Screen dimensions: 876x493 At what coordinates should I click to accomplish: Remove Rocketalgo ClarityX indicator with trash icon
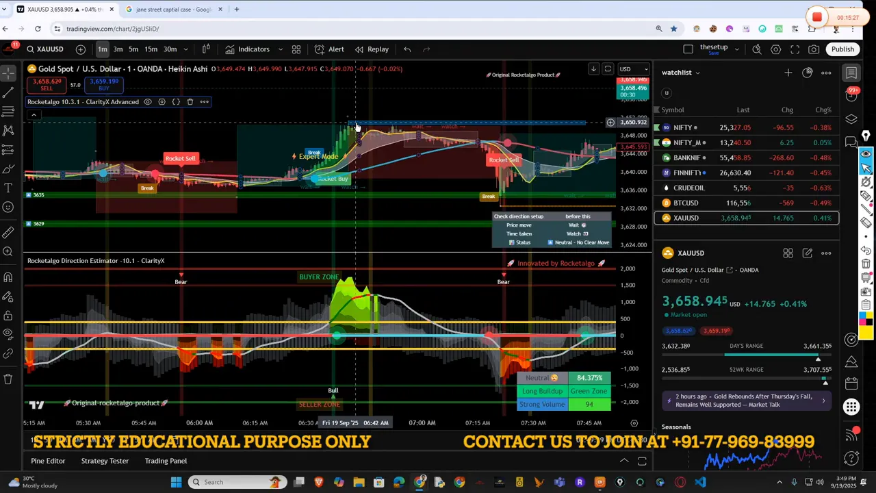coord(190,102)
